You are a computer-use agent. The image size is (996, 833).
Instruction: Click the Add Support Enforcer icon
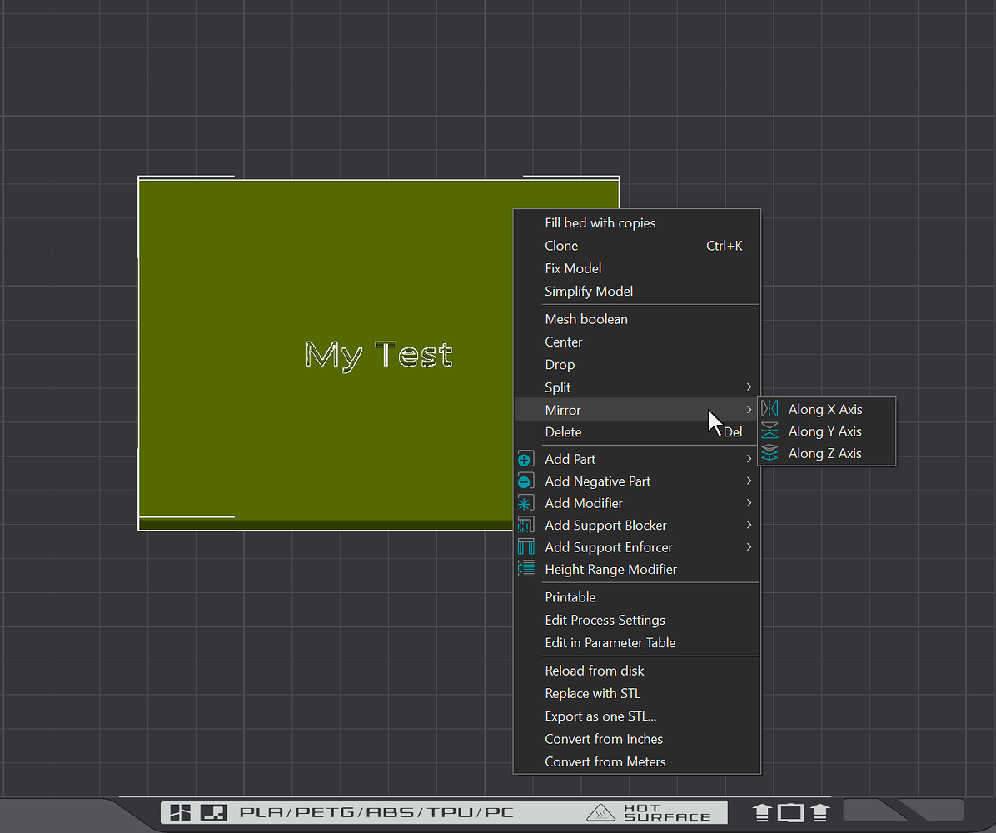[525, 547]
